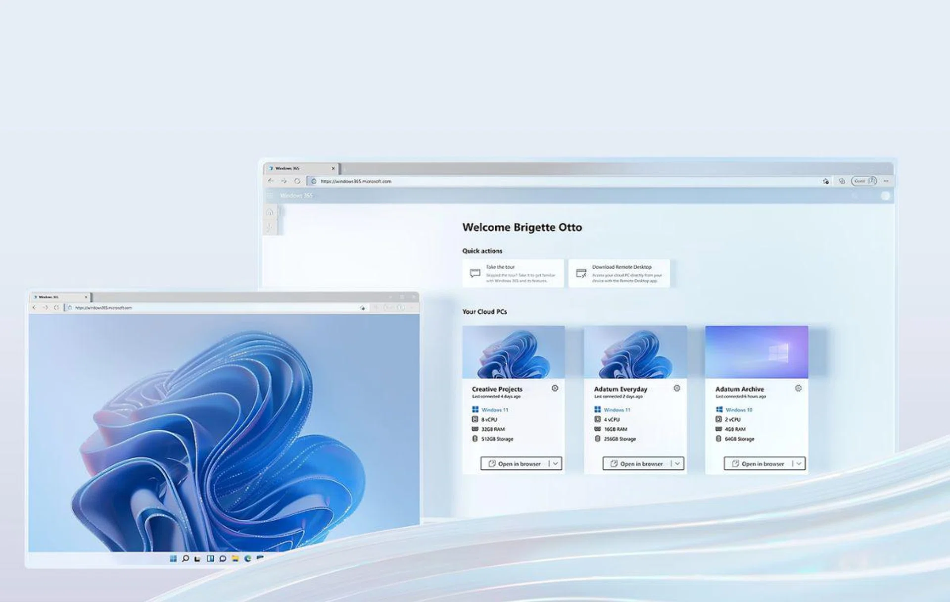The width and height of the screenshot is (950, 602).
Task: Select Windows 365 tab in large browser window
Action: coord(297,168)
